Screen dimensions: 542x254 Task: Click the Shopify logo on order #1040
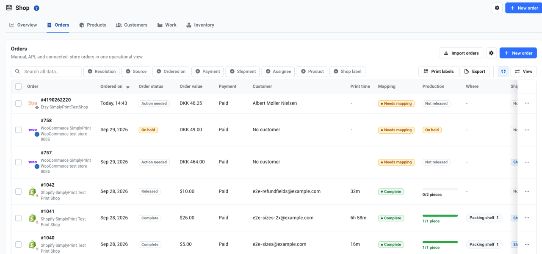32,244
